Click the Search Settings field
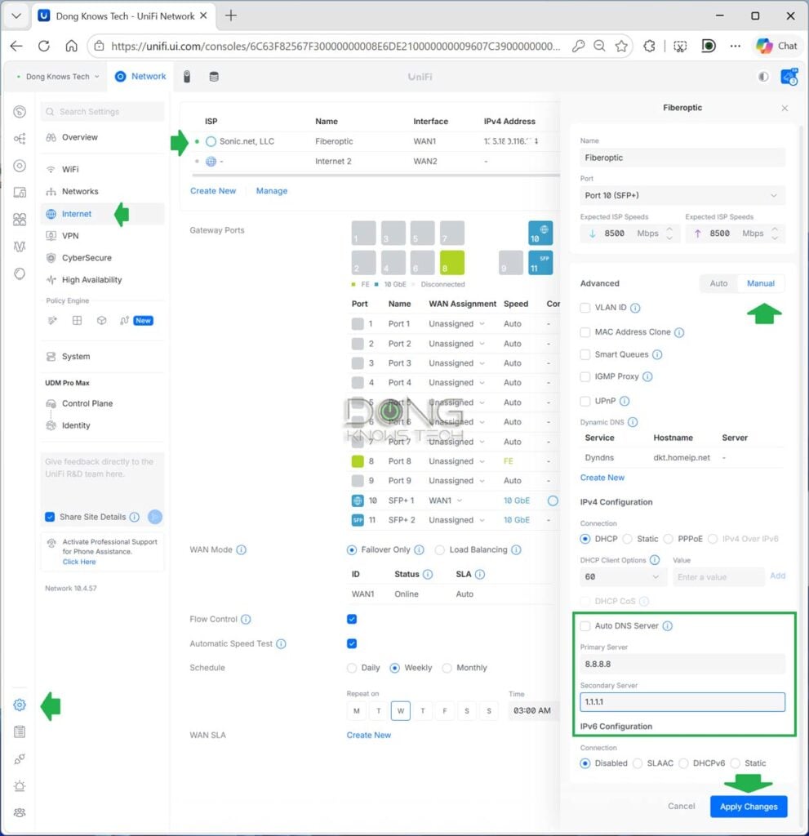Image resolution: width=809 pixels, height=836 pixels. [102, 111]
